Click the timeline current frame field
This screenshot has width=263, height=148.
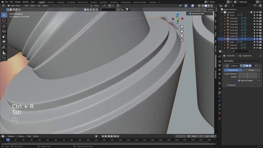[x=181, y=136]
